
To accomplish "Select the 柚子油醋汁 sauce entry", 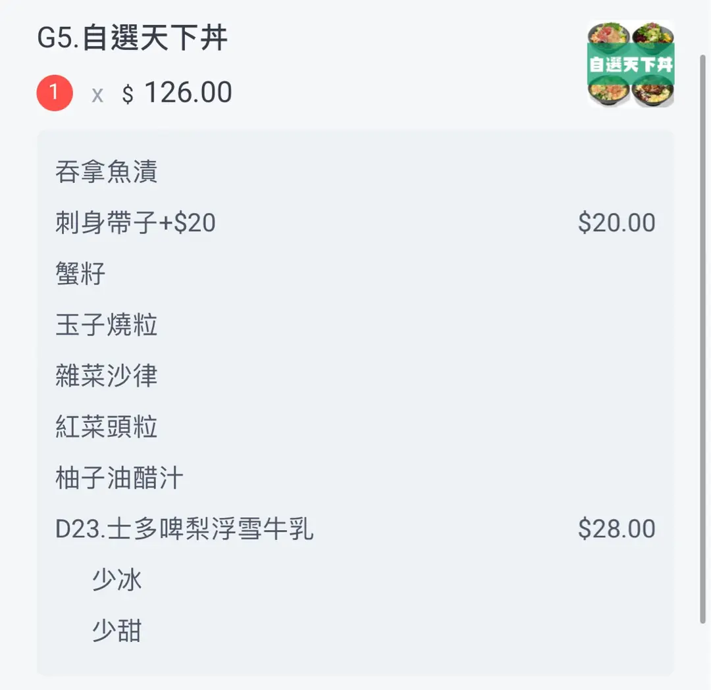I will click(119, 478).
